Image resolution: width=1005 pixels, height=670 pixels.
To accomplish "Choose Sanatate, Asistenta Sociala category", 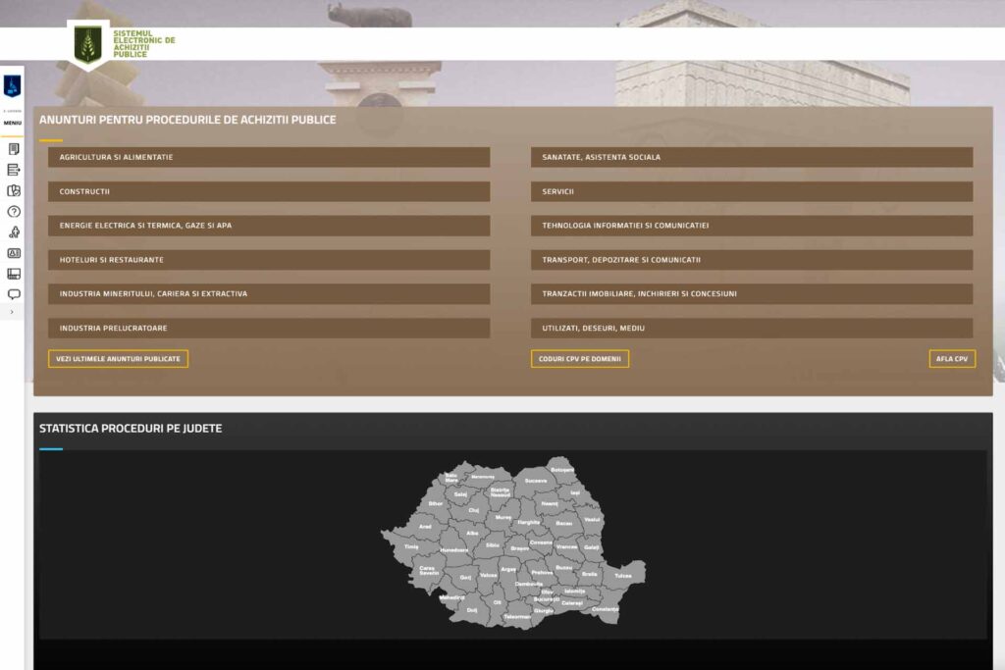I will (752, 157).
